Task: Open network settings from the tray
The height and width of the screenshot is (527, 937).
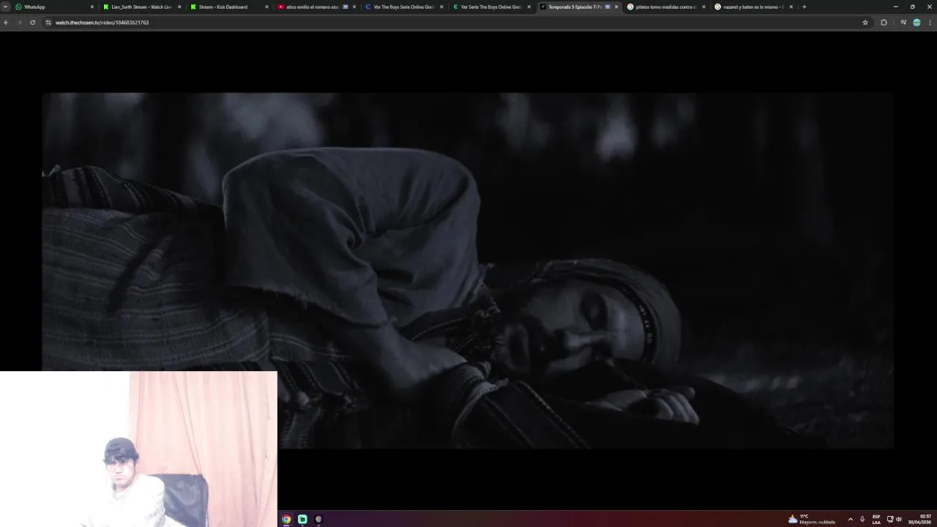Action: (890, 519)
